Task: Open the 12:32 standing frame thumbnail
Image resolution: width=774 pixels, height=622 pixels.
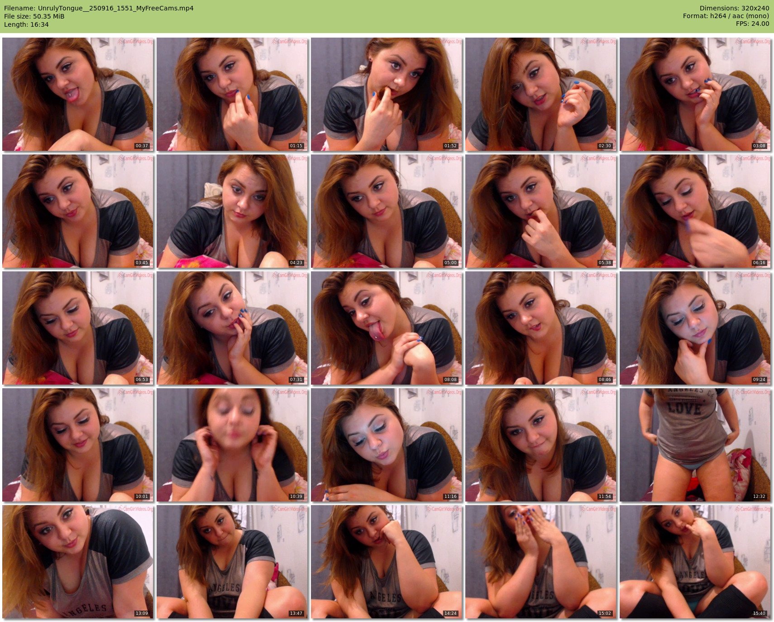Action: click(x=695, y=445)
